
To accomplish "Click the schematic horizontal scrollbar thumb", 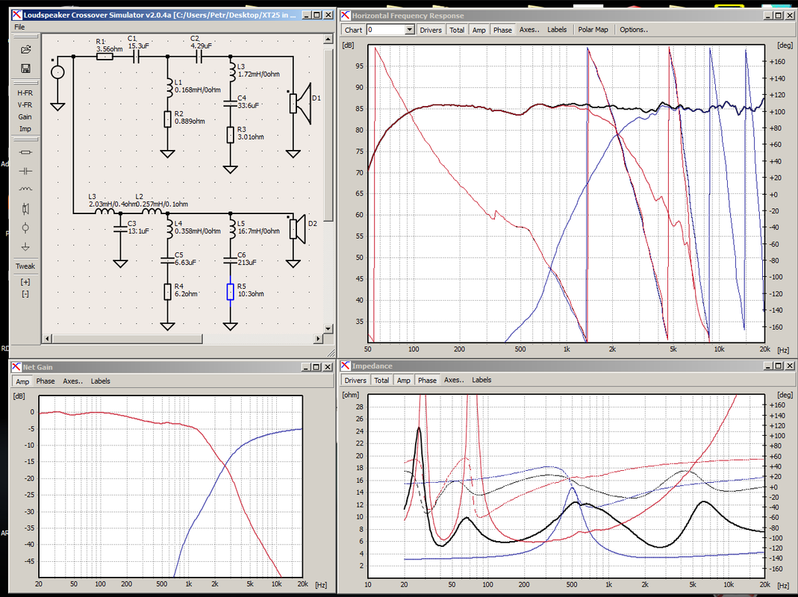I will pos(127,339).
